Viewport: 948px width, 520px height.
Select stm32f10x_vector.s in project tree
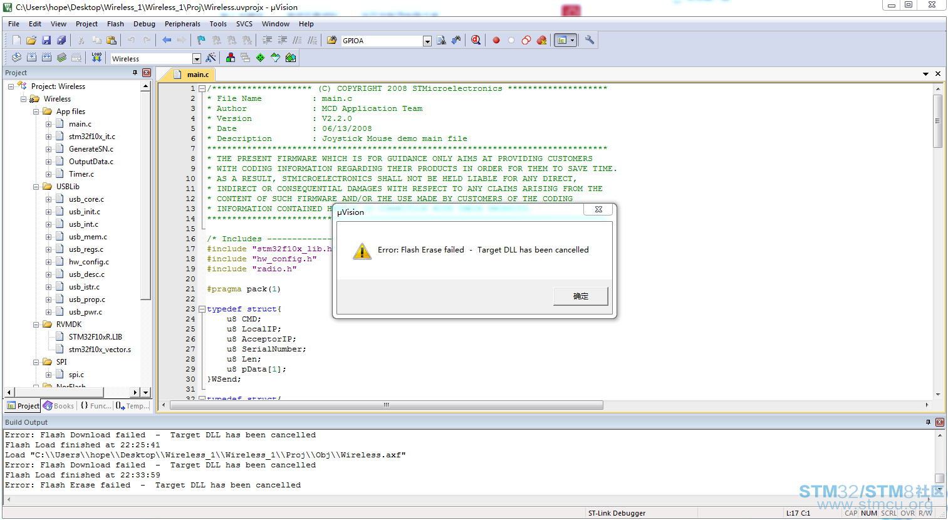(100, 350)
